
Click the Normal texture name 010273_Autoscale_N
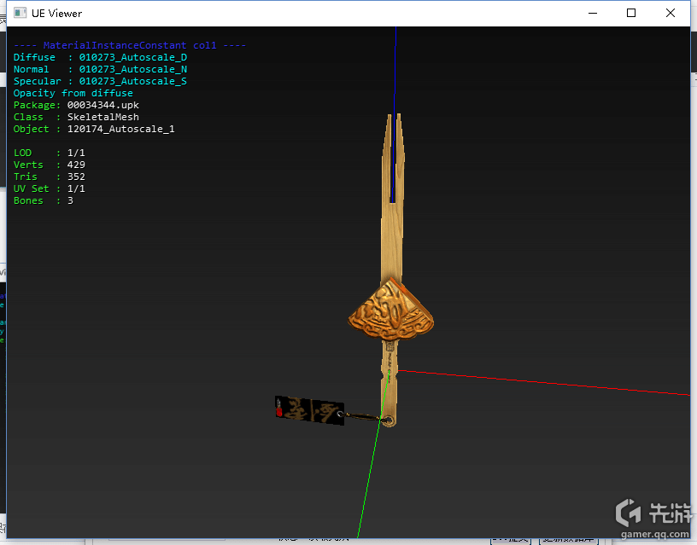click(x=132, y=70)
